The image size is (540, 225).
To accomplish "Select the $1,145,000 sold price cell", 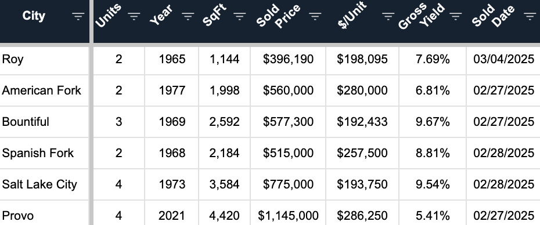I will (288, 213).
